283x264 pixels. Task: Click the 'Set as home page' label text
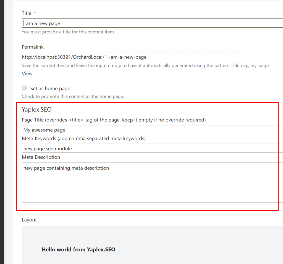click(x=50, y=89)
